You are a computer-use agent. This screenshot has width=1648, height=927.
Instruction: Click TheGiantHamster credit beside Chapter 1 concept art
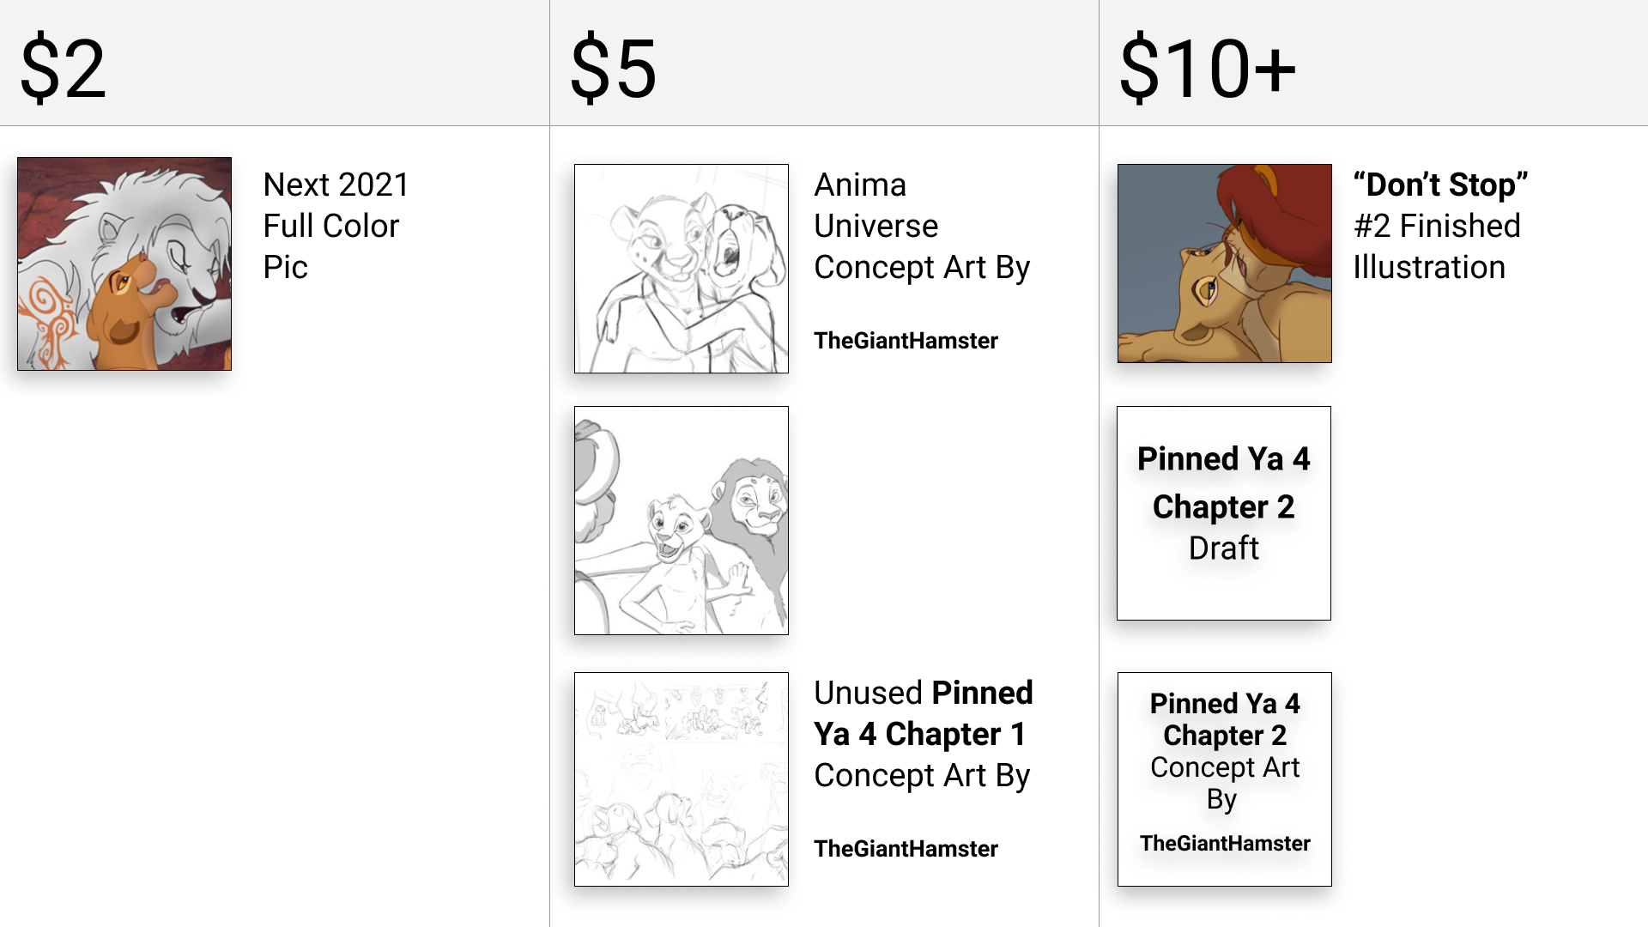(906, 849)
